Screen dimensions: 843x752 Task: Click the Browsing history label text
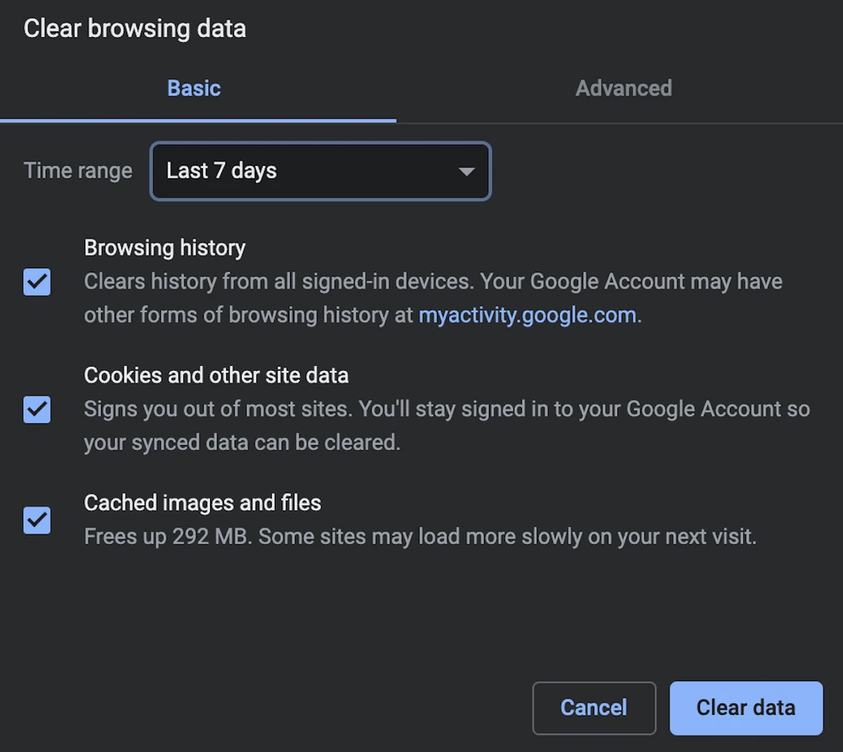coord(164,247)
